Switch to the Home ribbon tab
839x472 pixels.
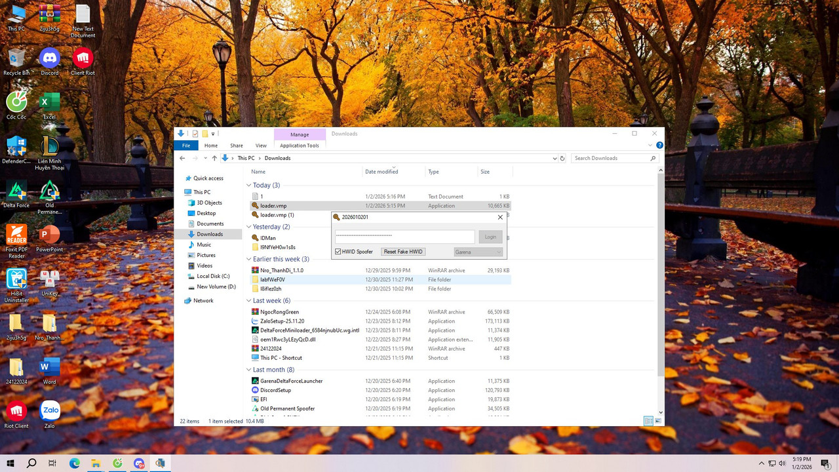[211, 146]
